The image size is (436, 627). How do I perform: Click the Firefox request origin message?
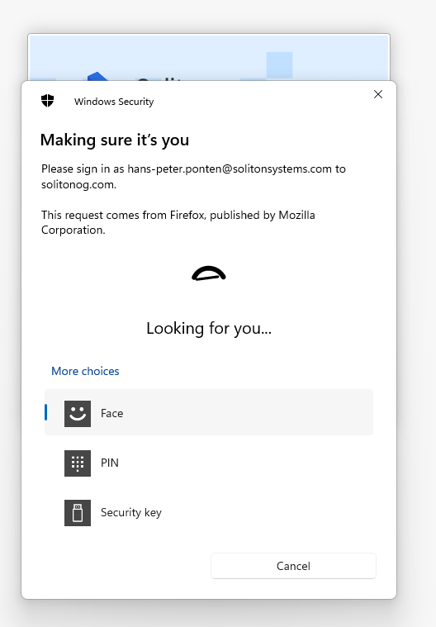(x=178, y=222)
